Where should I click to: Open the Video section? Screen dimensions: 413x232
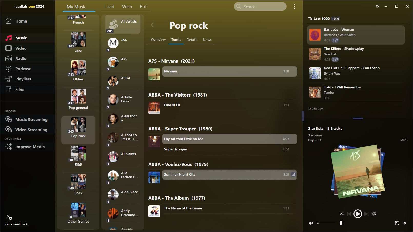(x=27, y=48)
